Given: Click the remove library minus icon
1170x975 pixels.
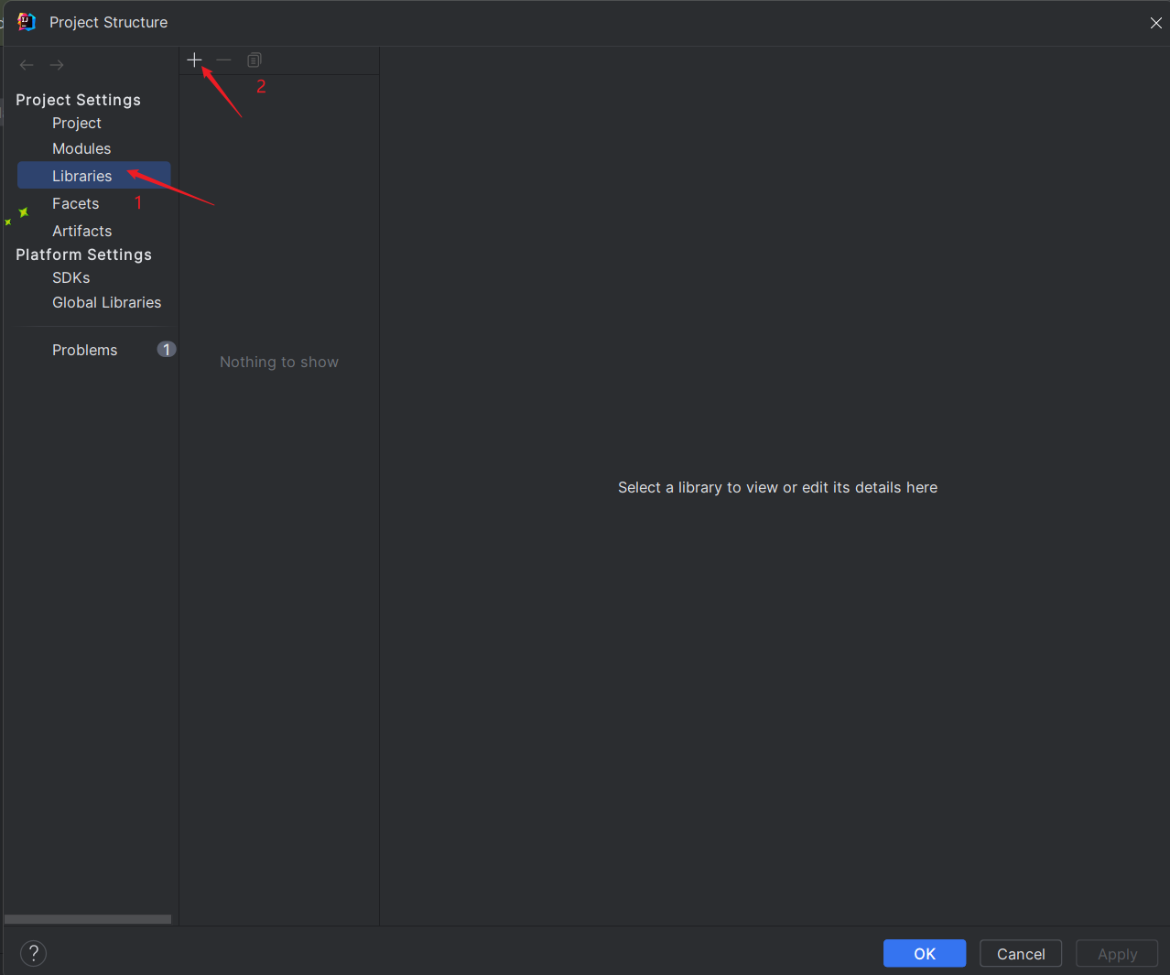Looking at the screenshot, I should 224,60.
